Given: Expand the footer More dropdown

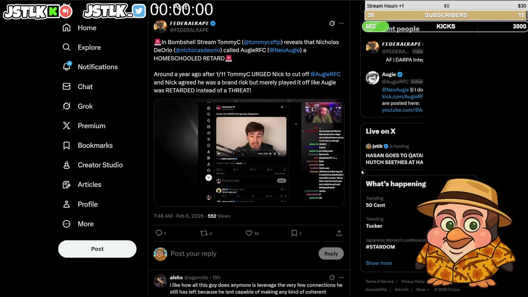Looking at the screenshot, I should click(x=422, y=290).
